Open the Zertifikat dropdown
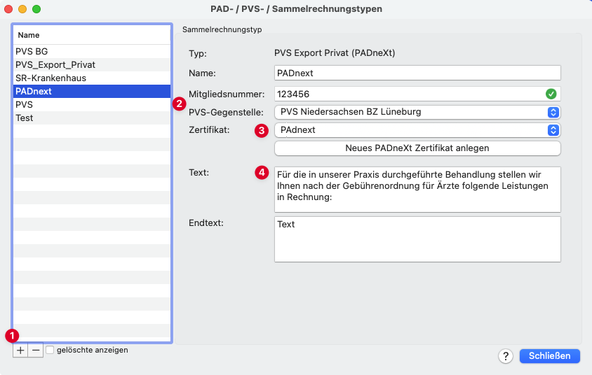This screenshot has width=592, height=375. (417, 130)
